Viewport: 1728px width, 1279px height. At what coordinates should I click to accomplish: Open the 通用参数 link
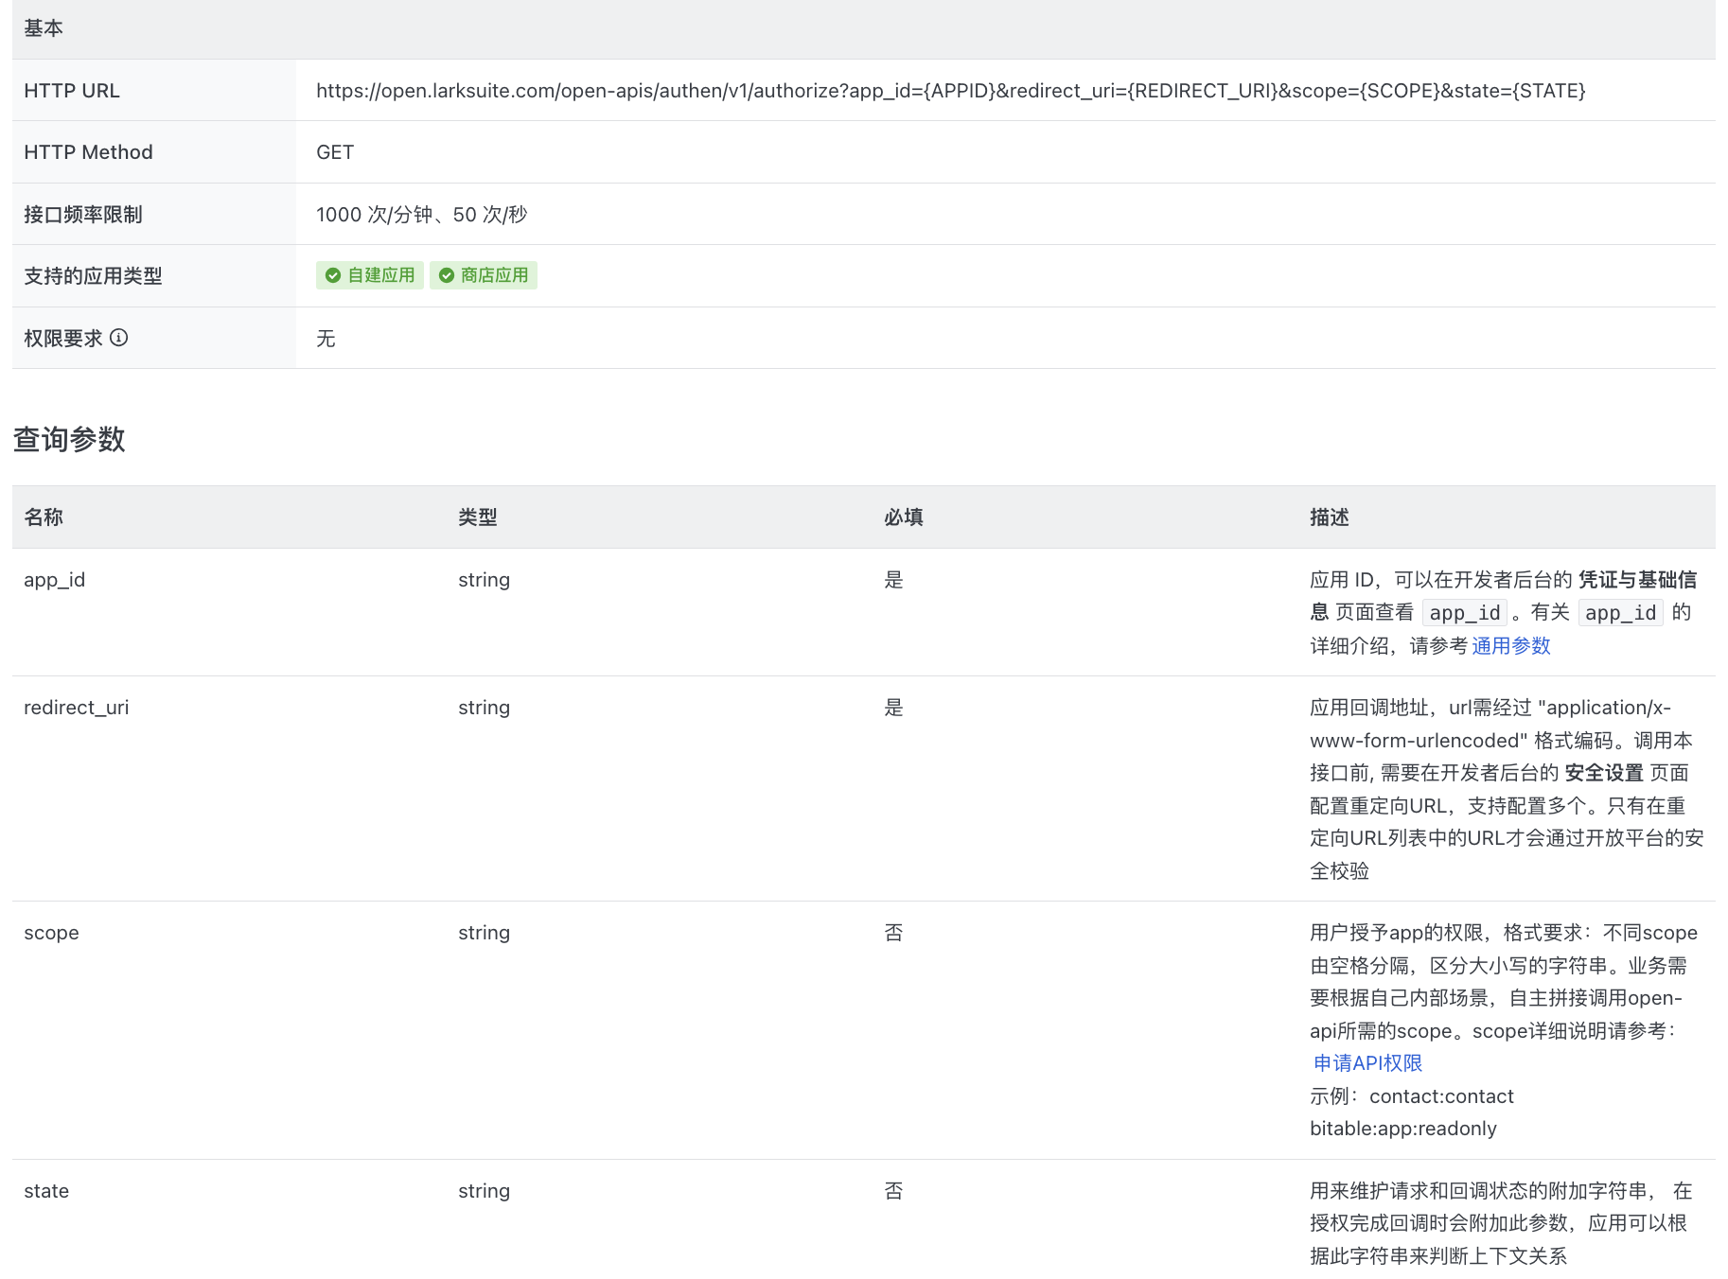(1510, 646)
